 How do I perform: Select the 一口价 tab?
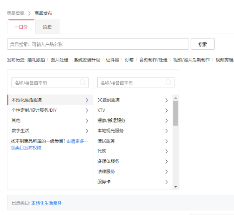click(x=21, y=27)
